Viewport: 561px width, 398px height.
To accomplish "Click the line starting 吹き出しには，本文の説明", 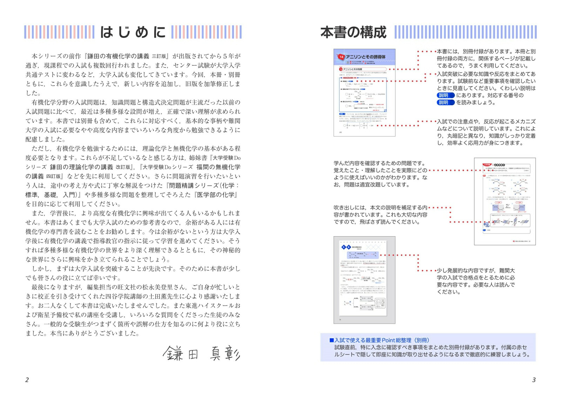I will pos(380,207).
